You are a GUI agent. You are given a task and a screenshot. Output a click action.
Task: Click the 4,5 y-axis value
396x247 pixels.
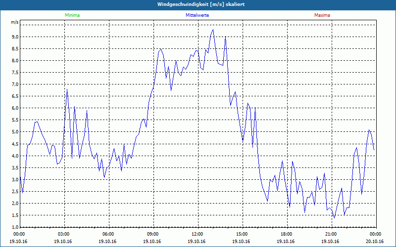click(15, 144)
